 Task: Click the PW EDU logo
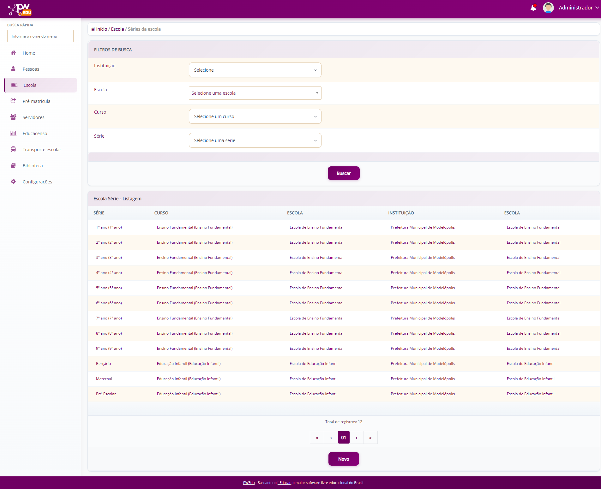[x=20, y=9]
